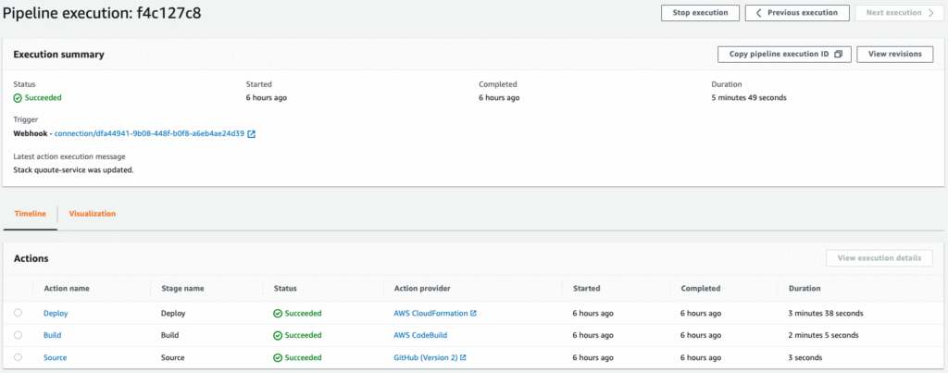948x373 pixels.
Task: Select the Source action radio button
Action: [18, 357]
